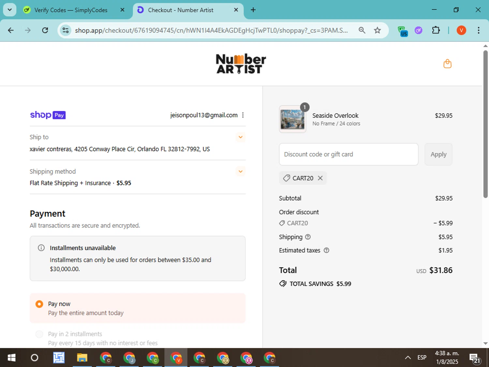This screenshot has height=367, width=489.
Task: Click the TOTAL SAVINGS $5.99 label
Action: coord(320,284)
